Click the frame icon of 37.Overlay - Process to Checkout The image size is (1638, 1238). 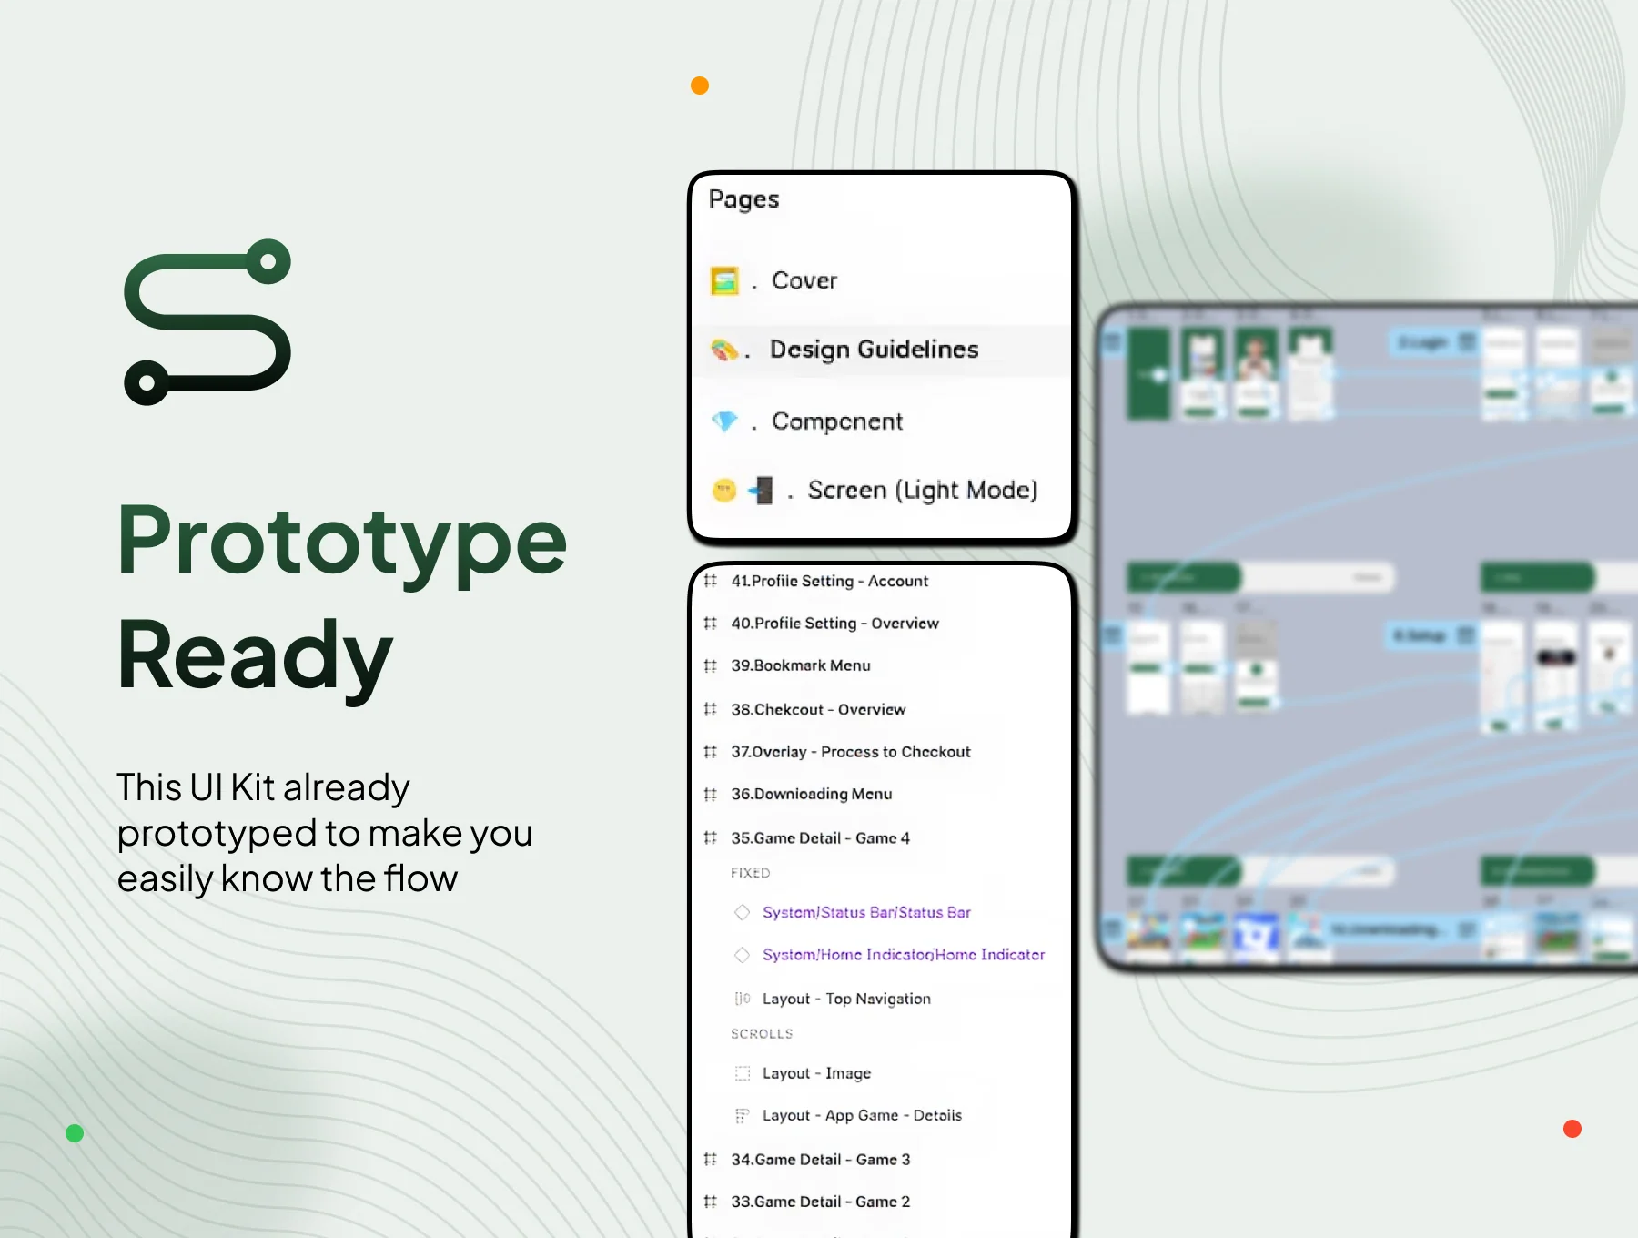(711, 752)
